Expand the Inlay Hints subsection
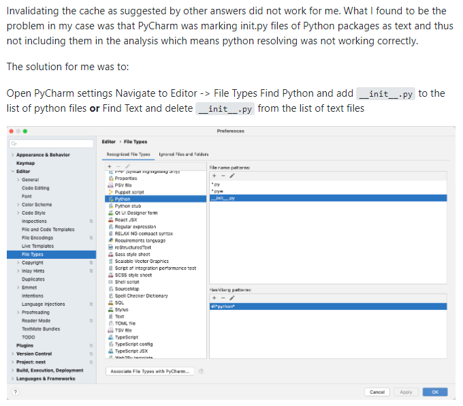This screenshot has width=463, height=406. pos(18,271)
